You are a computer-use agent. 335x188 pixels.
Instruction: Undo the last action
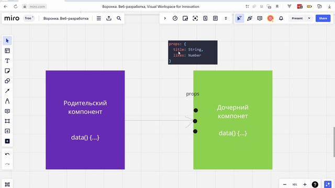(x=7, y=154)
